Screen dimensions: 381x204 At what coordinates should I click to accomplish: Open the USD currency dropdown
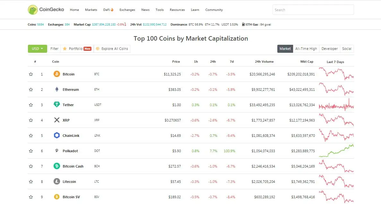(x=38, y=49)
